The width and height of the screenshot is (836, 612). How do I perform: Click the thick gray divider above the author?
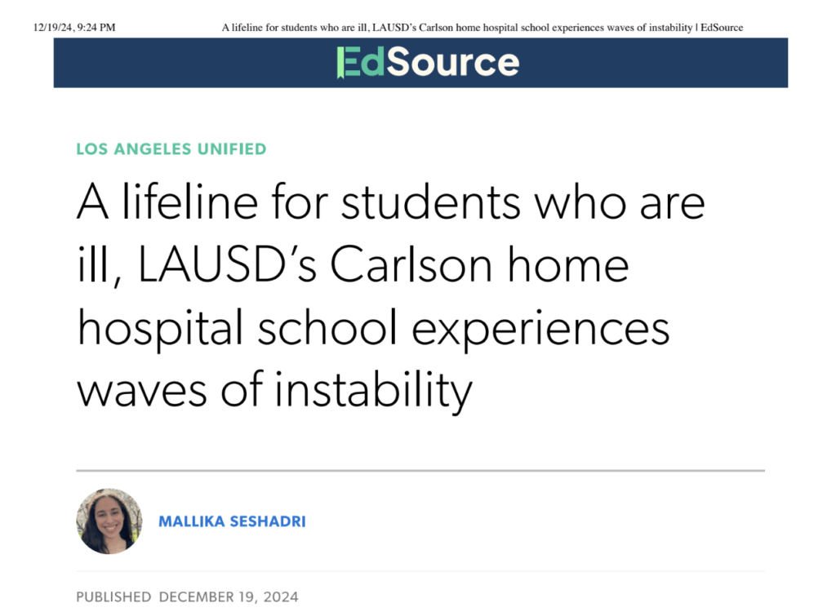420,471
